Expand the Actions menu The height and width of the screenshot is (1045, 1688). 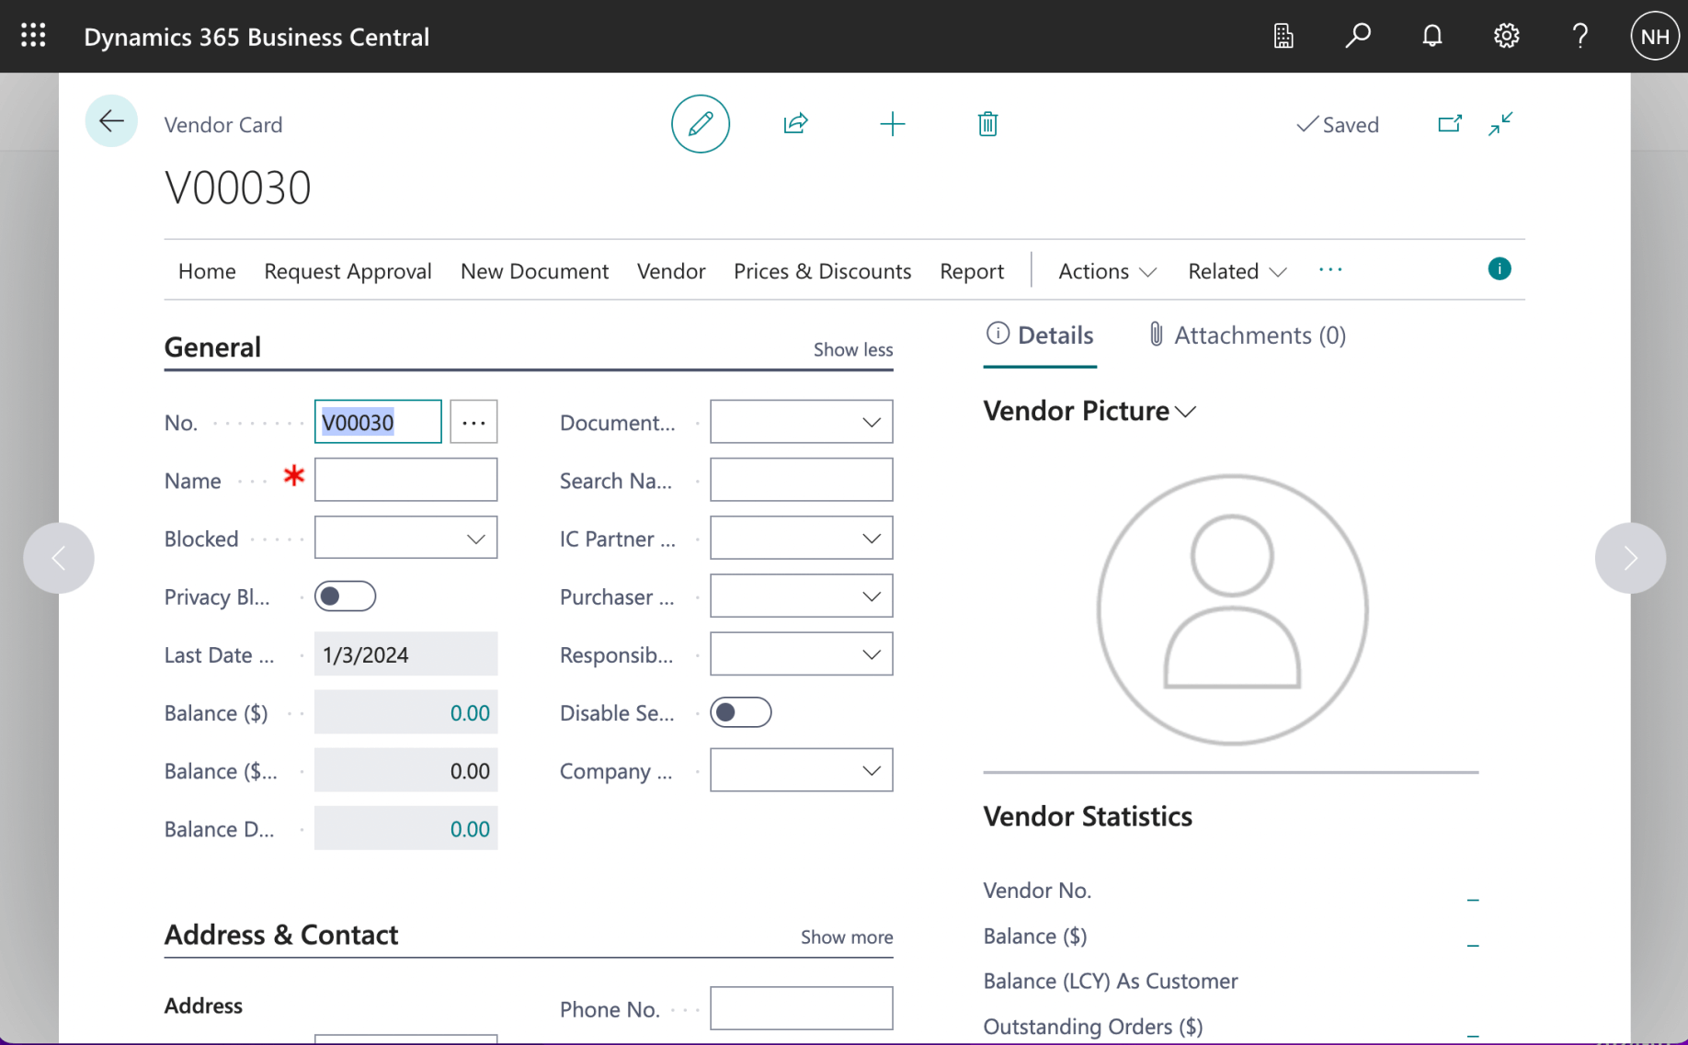point(1107,271)
